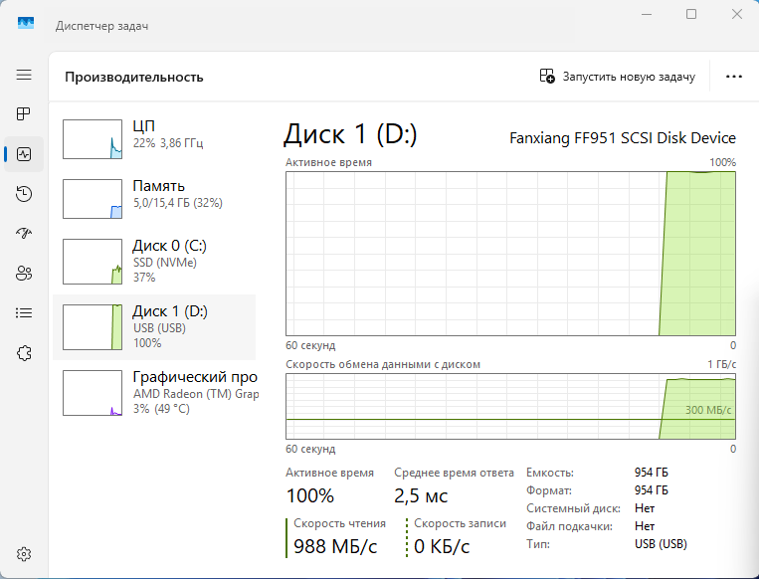The width and height of the screenshot is (759, 579).
Task: Go to the Processes page icon
Action: click(x=24, y=114)
